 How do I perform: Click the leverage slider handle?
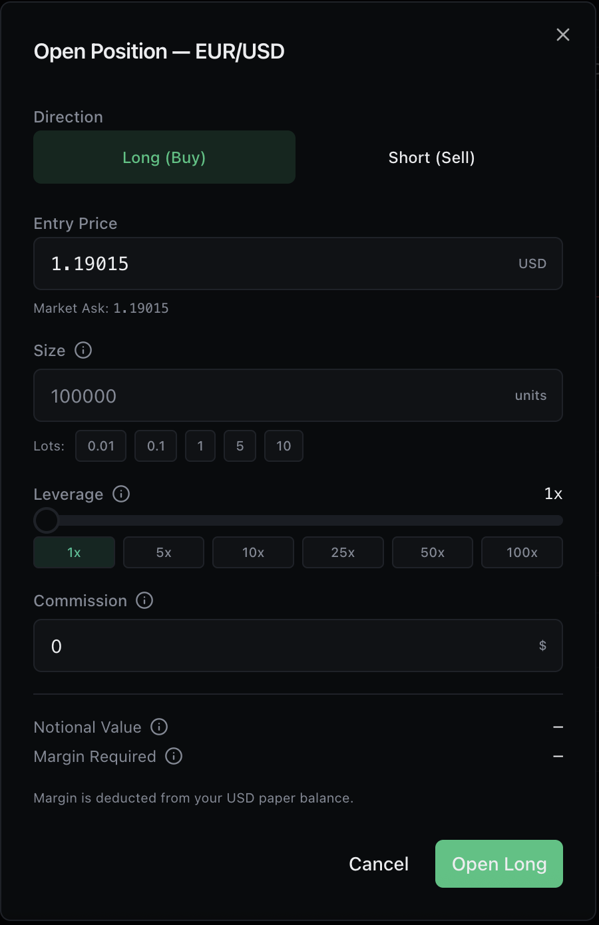pyautogui.click(x=46, y=520)
